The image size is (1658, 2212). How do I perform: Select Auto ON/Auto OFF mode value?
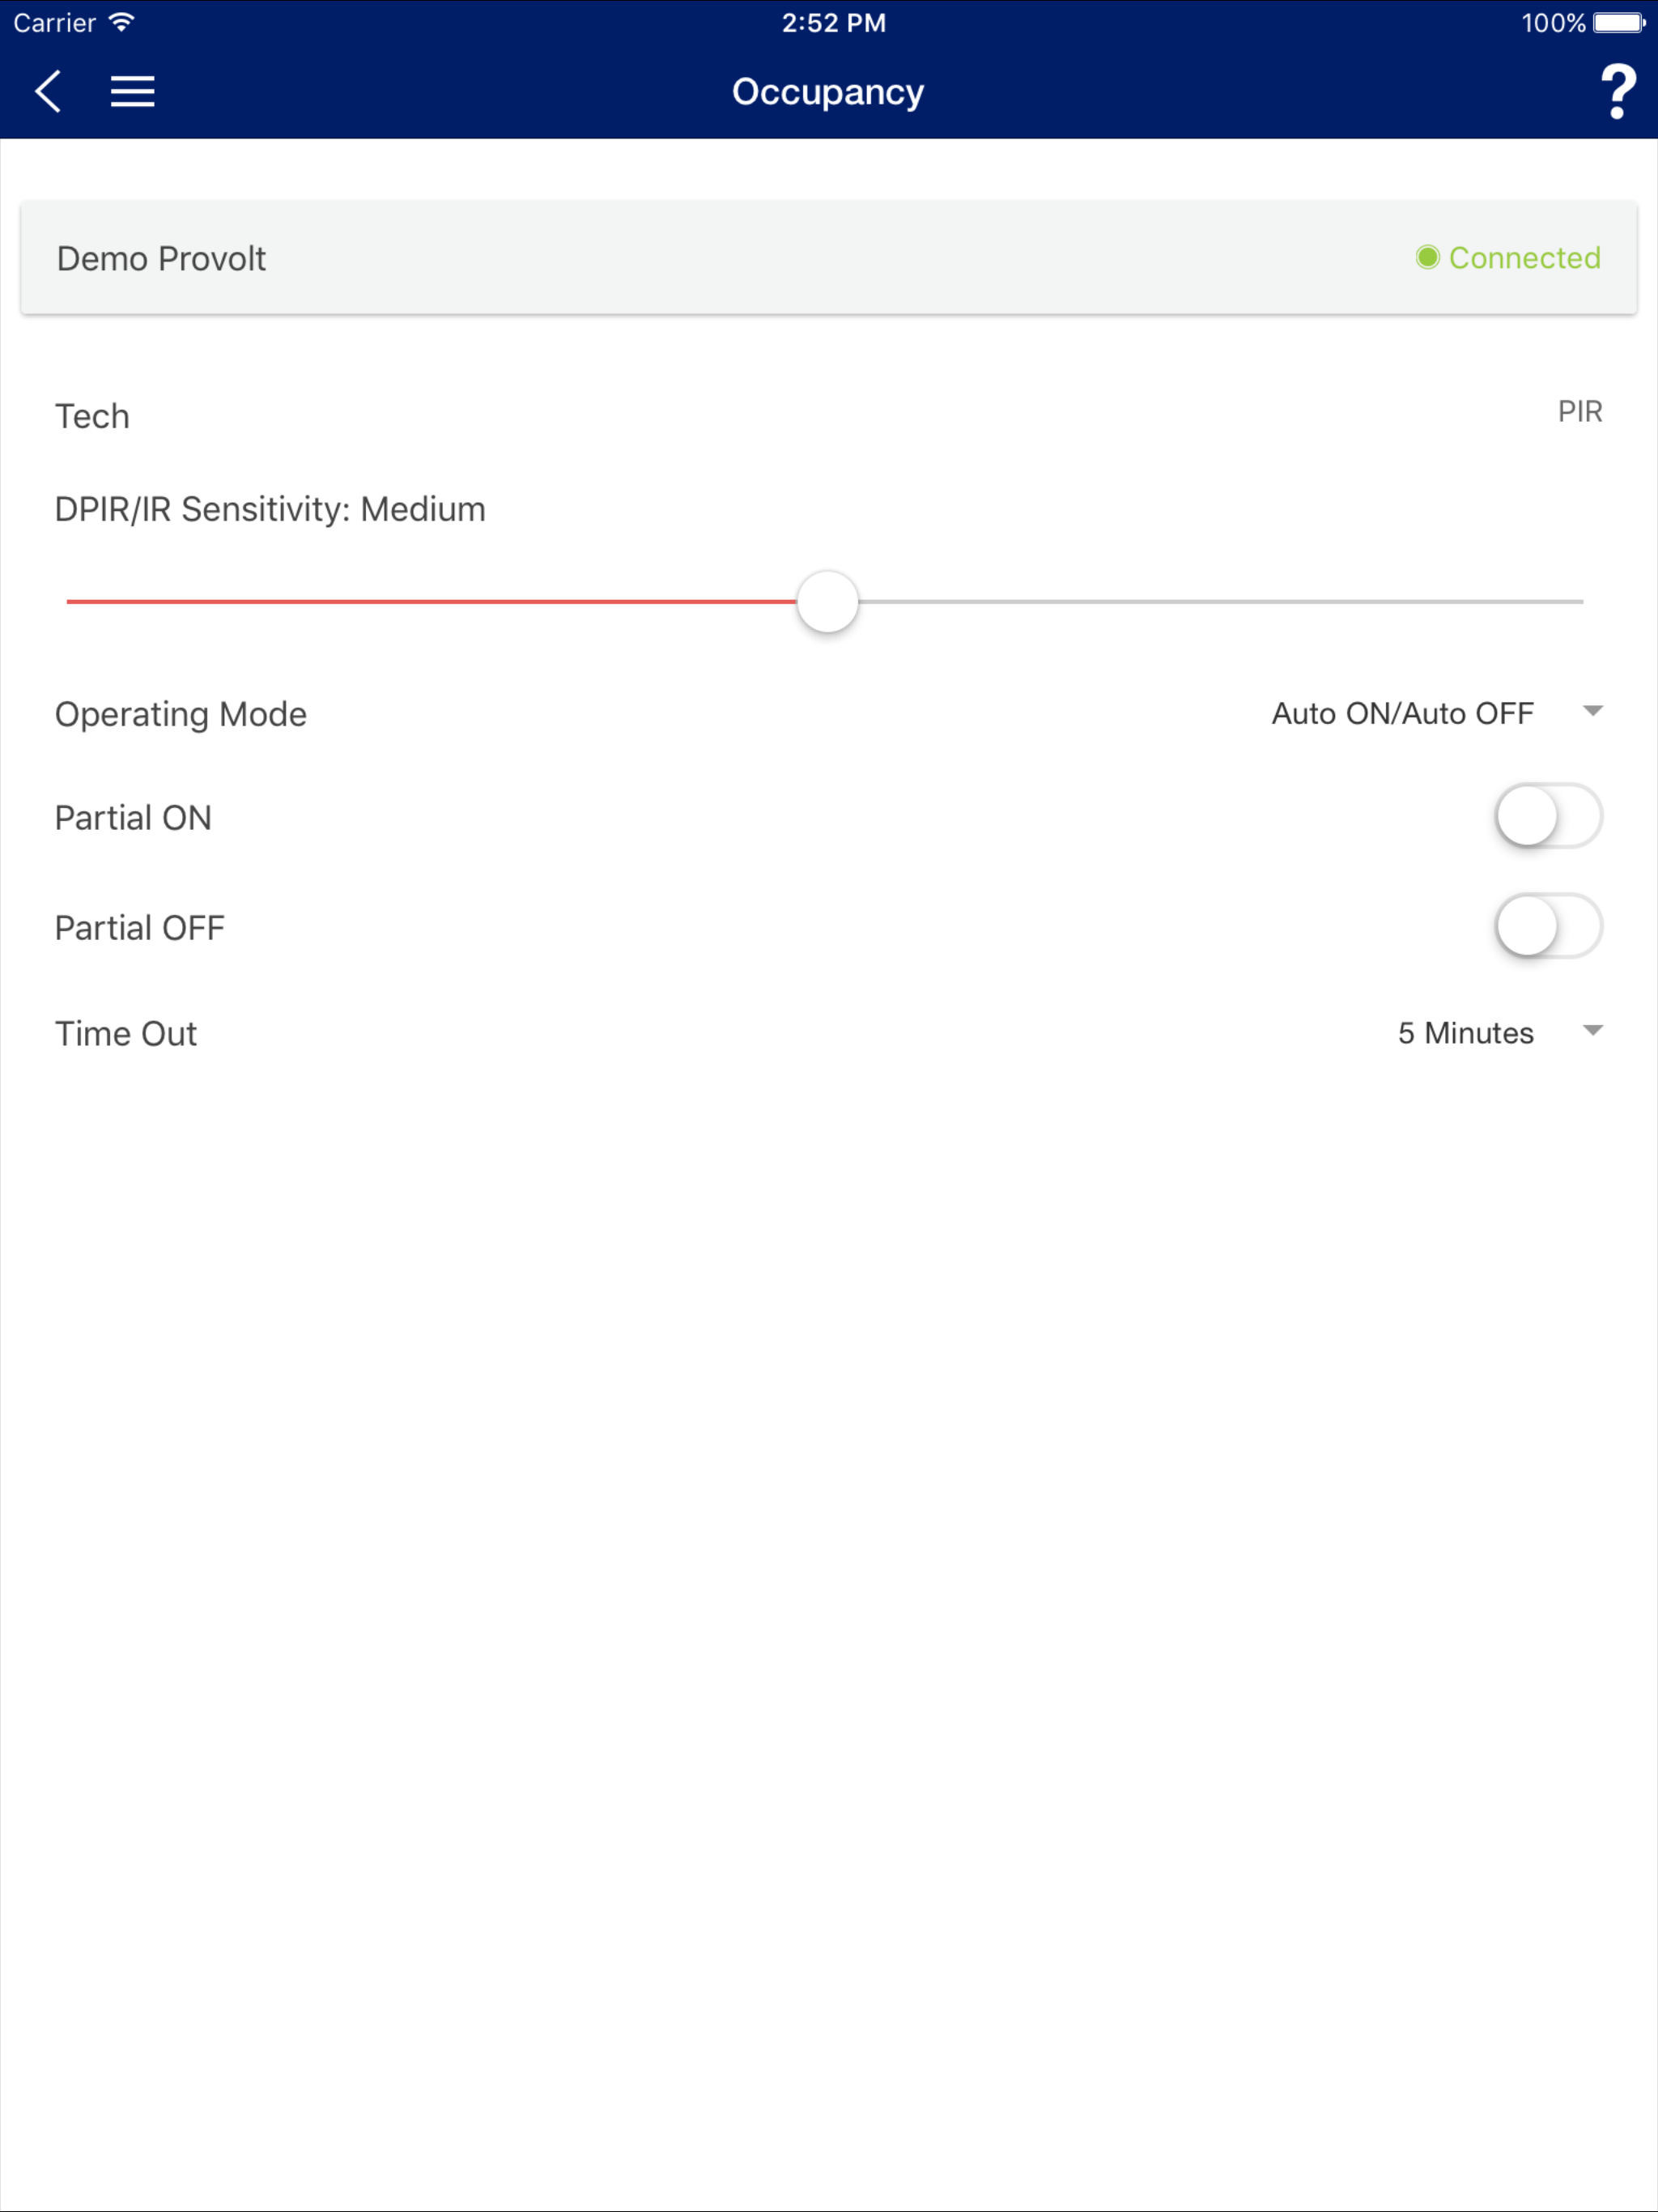pos(1402,714)
